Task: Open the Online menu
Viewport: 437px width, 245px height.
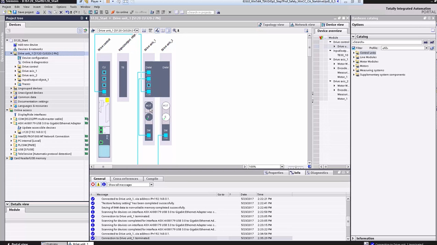Action: (48, 7)
